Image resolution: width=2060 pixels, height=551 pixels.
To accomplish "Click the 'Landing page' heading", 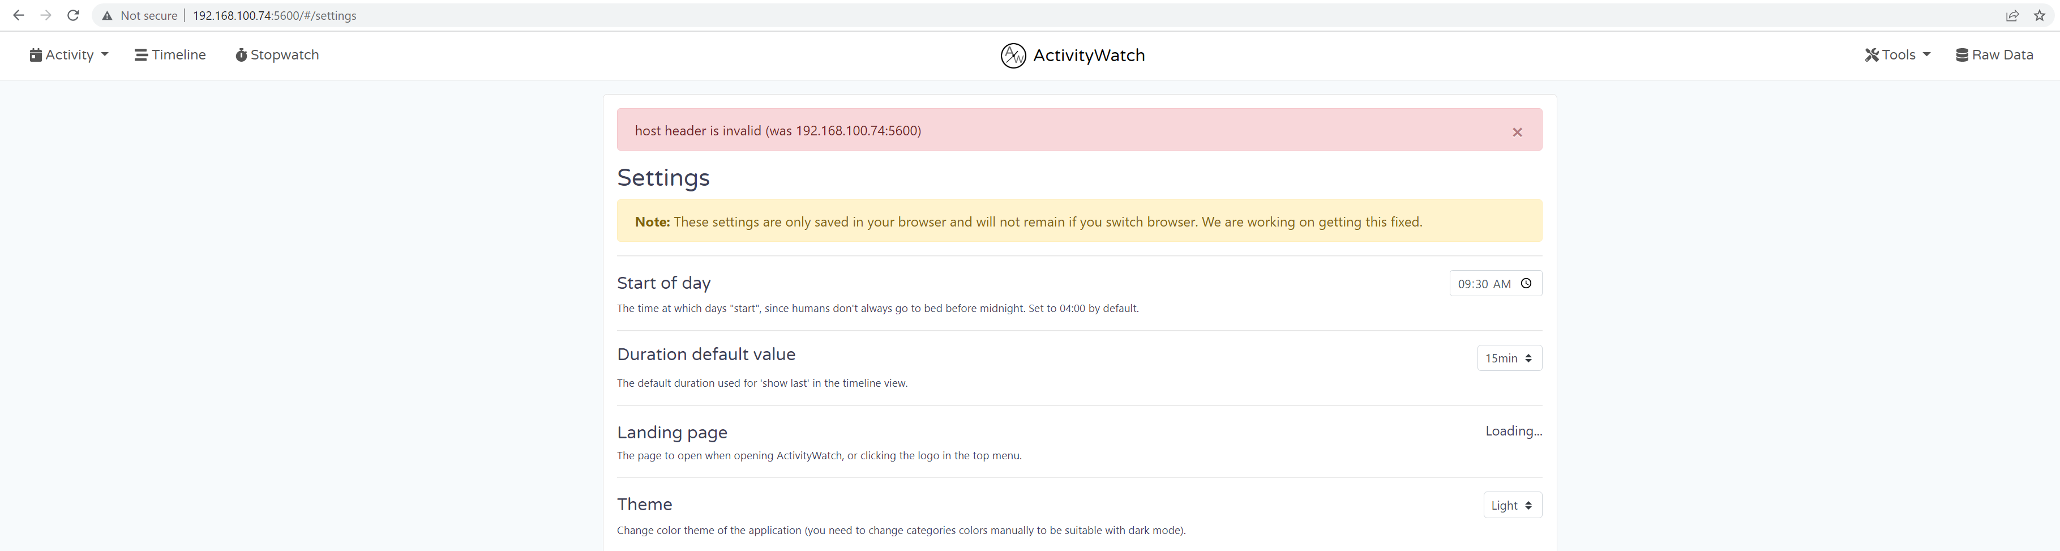I will 672,433.
